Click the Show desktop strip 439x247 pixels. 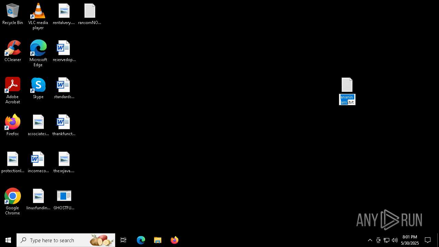438,240
